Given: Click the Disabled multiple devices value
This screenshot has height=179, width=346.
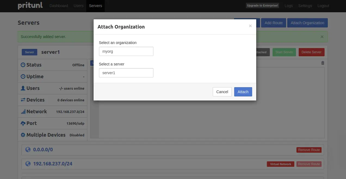Looking at the screenshot, I should tap(77, 135).
